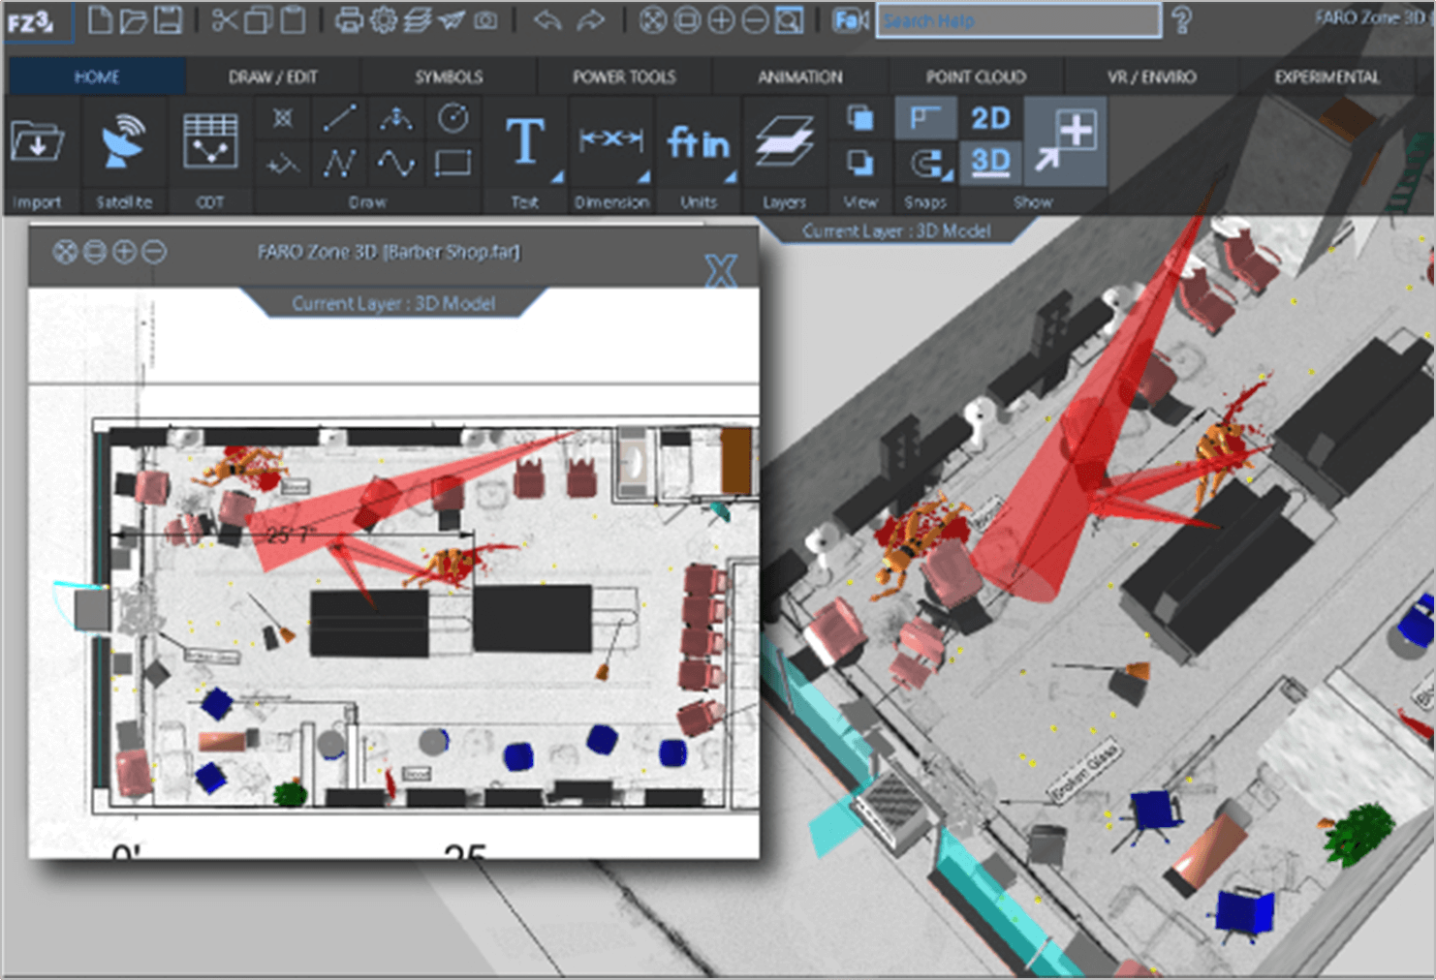Click the Satellite dish button
Viewport: 1436px width, 980px height.
(x=124, y=140)
